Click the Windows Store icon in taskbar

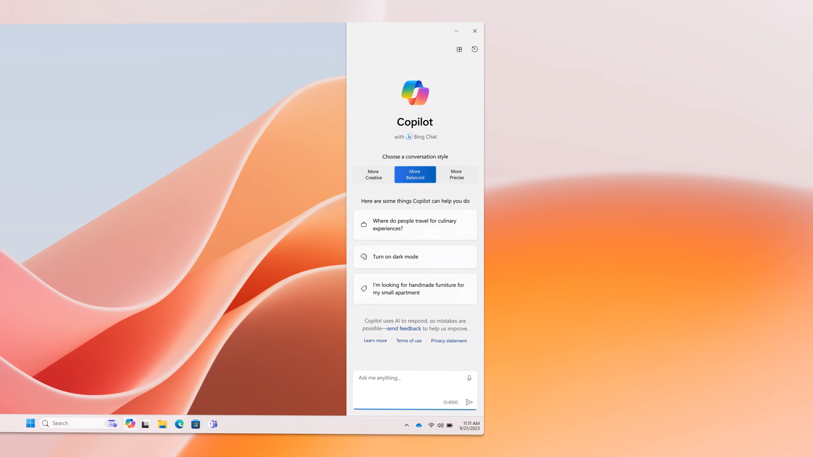196,424
